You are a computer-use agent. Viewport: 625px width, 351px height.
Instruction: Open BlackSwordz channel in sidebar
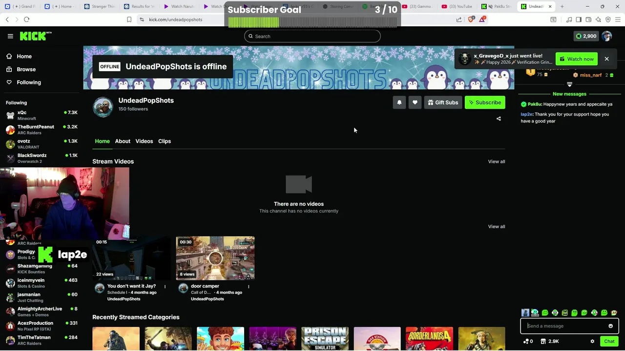coord(42,158)
